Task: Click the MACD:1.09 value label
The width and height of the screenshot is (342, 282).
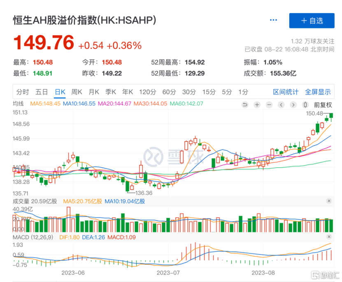Action: [121, 237]
